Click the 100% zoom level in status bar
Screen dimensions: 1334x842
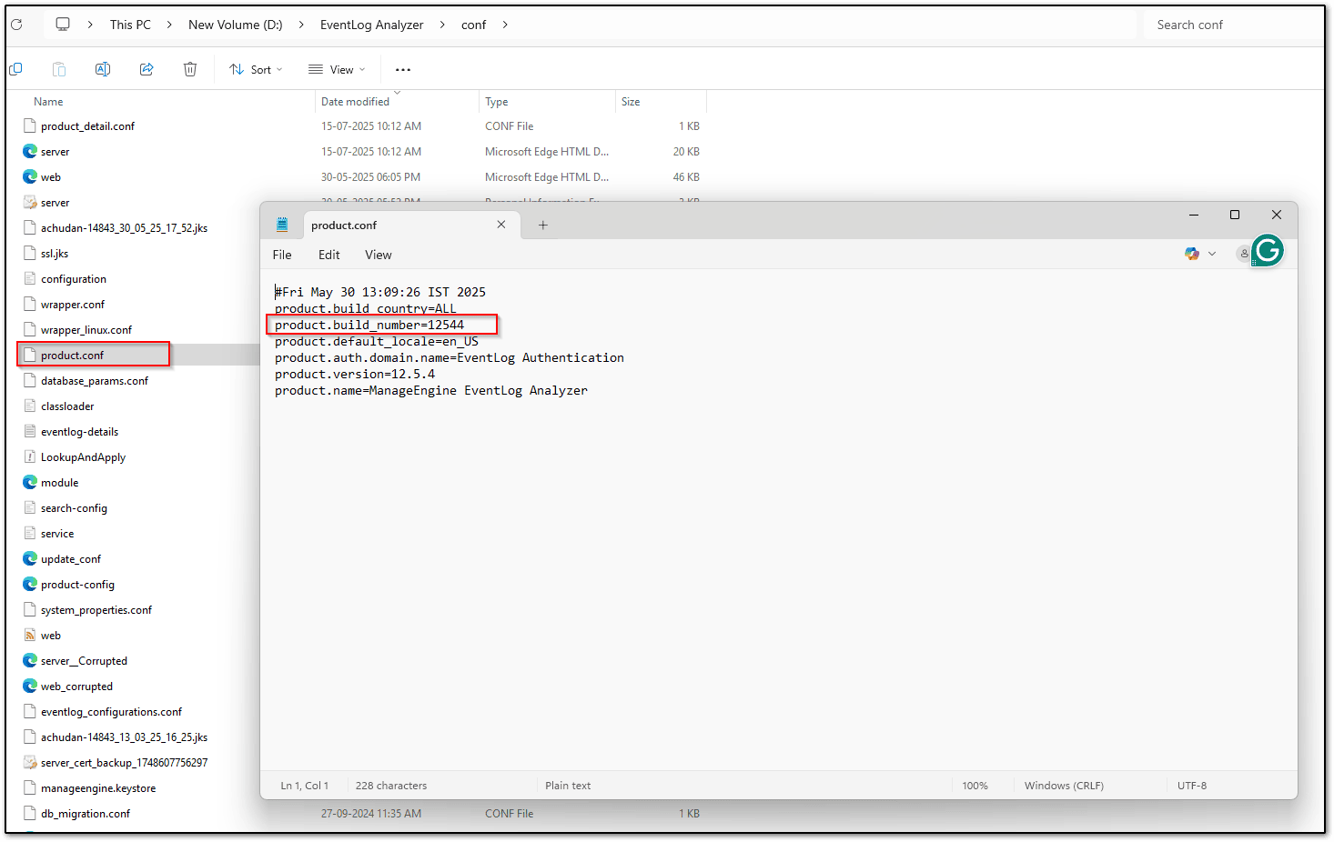(975, 786)
